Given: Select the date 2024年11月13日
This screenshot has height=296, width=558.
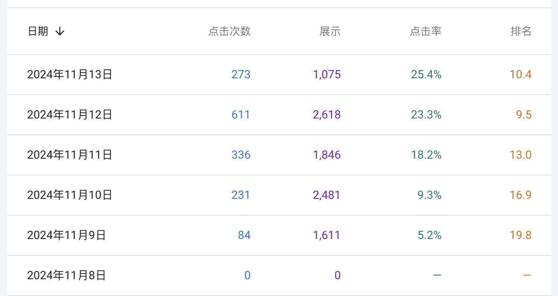Looking at the screenshot, I should coord(70,75).
